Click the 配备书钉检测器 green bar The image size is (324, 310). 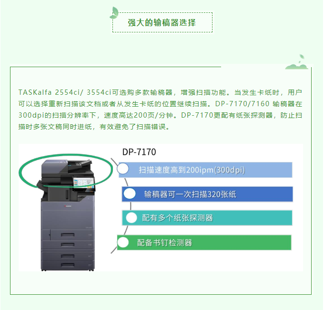point(204,242)
